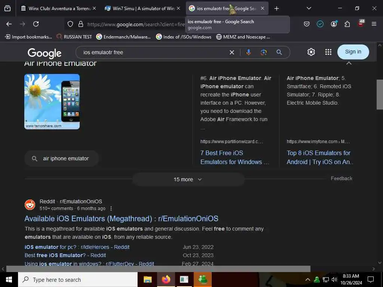Open Top 8 iOS Emulators for Android link
This screenshot has height=287, width=383.
(x=320, y=157)
